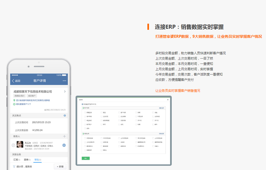Check the 今年交易金额 checkbox
This screenshot has width=266, height=170.
[x=102, y=138]
